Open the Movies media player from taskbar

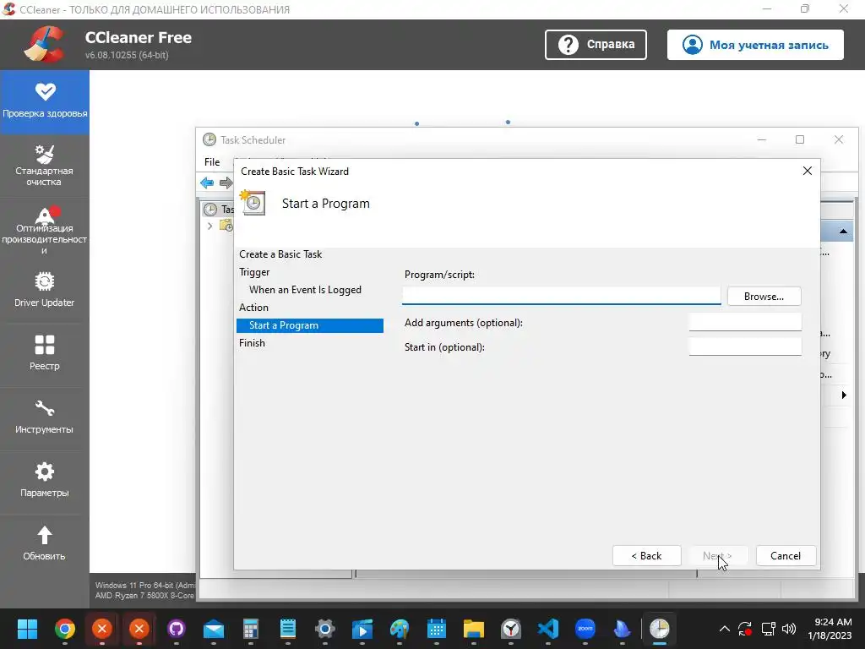coord(362,629)
